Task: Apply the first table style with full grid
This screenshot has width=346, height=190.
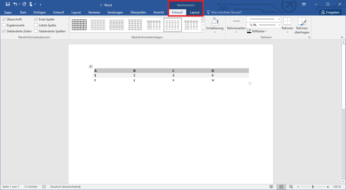Action: click(x=79, y=25)
